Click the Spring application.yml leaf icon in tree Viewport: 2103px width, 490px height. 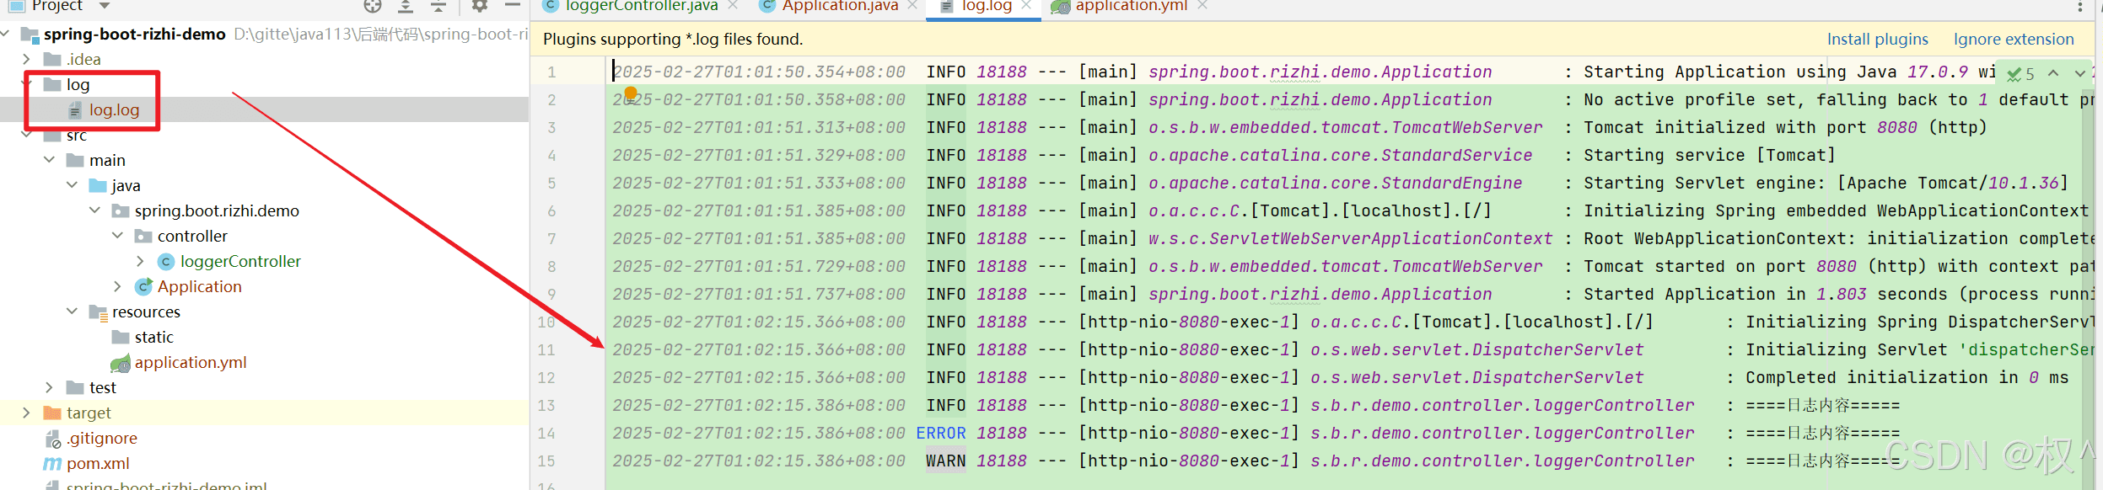click(x=121, y=363)
